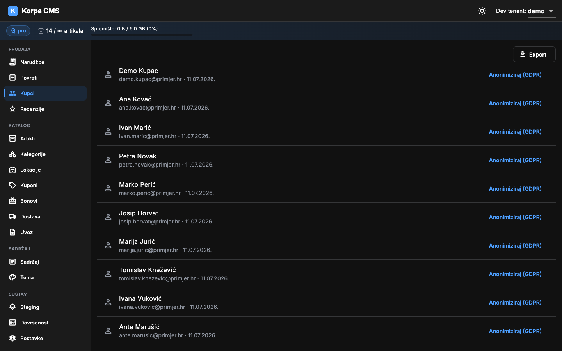Image resolution: width=562 pixels, height=351 pixels.
Task: Select customer name Marija Jurić
Action: tap(137, 241)
